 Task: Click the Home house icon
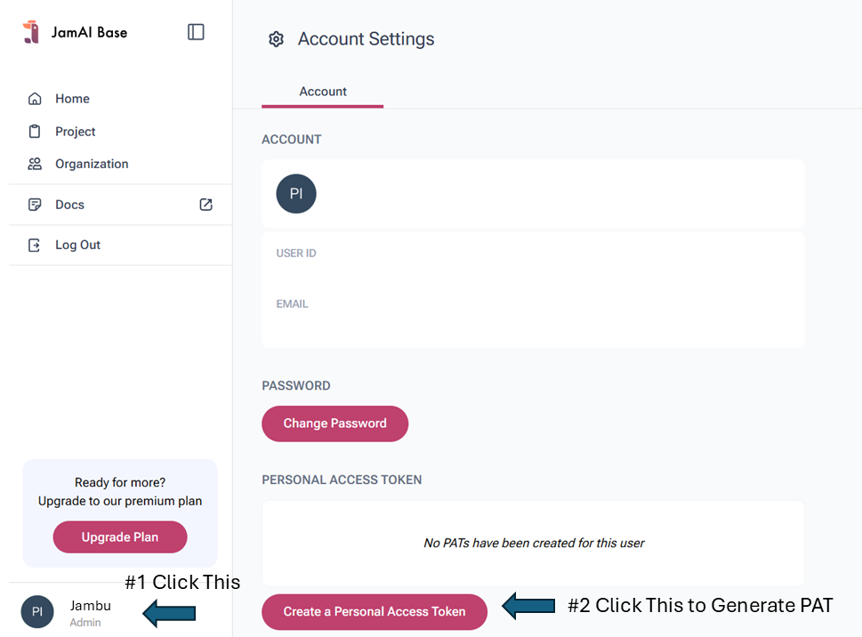[35, 99]
